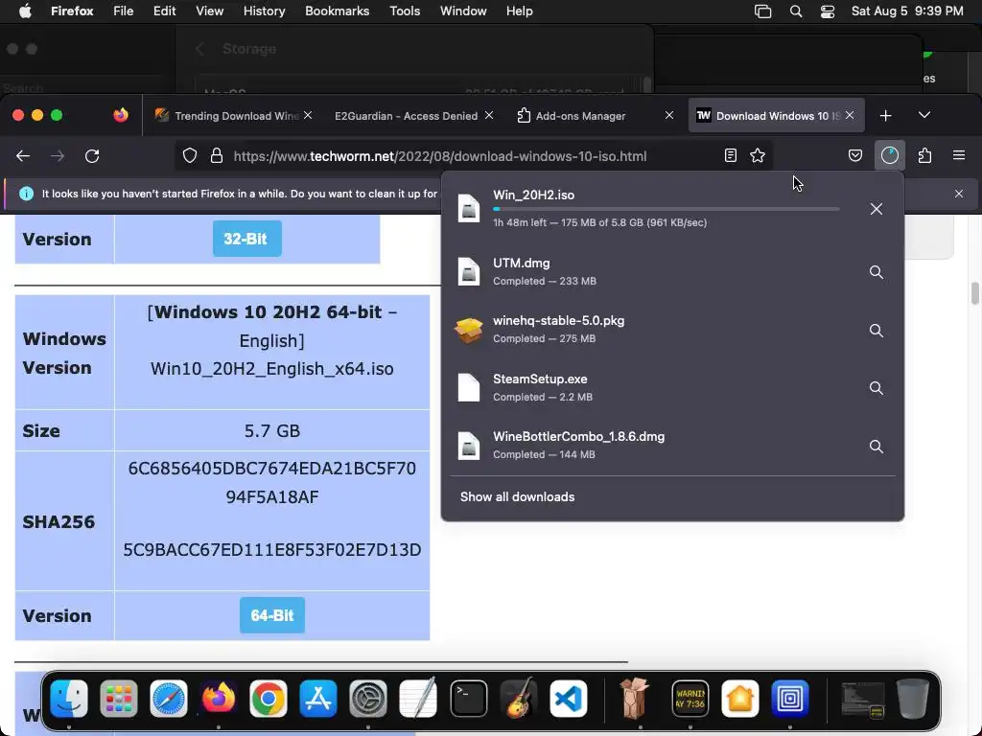Open Finder from the Dock
982x736 pixels.
tap(69, 698)
